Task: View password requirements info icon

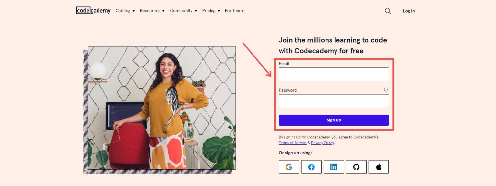Action: point(386,90)
